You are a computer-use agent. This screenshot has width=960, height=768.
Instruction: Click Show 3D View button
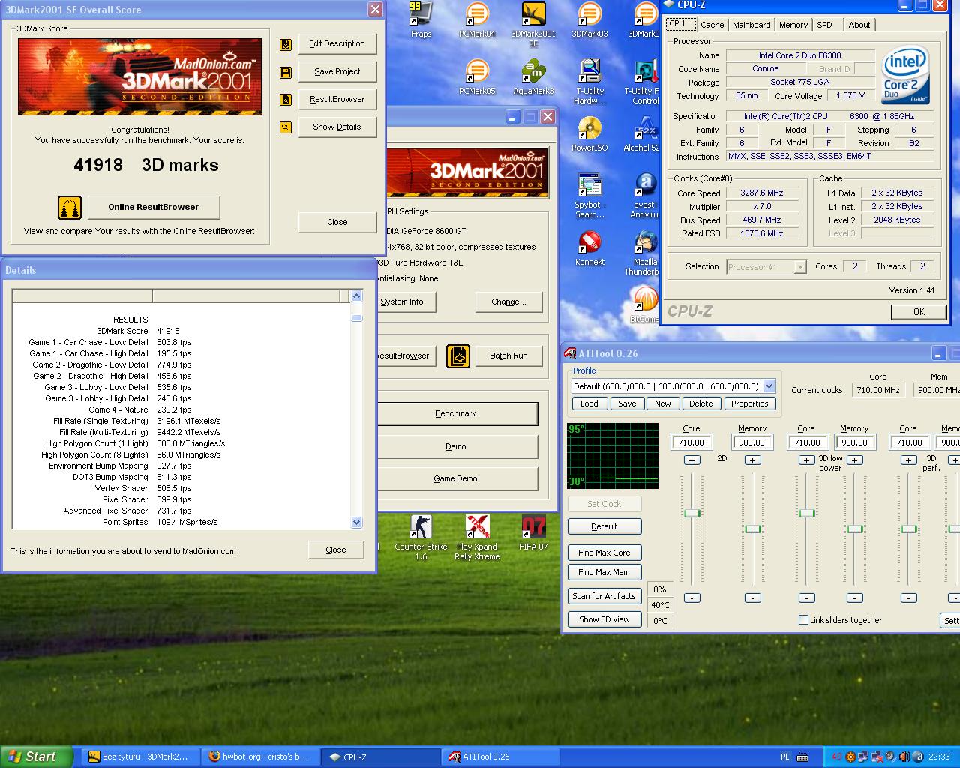(604, 619)
